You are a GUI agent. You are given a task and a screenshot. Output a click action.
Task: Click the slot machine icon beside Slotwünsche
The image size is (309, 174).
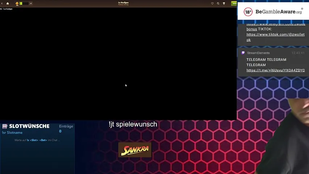click(x=5, y=126)
